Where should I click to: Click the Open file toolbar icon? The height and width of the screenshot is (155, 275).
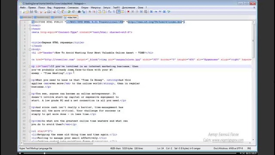(x=27, y=12)
